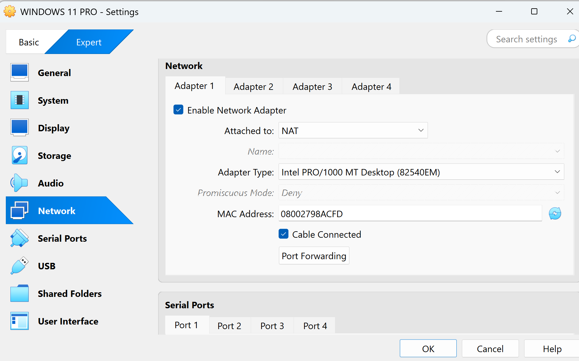Open the Serial Ports connector icon
579x361 pixels.
click(x=19, y=238)
